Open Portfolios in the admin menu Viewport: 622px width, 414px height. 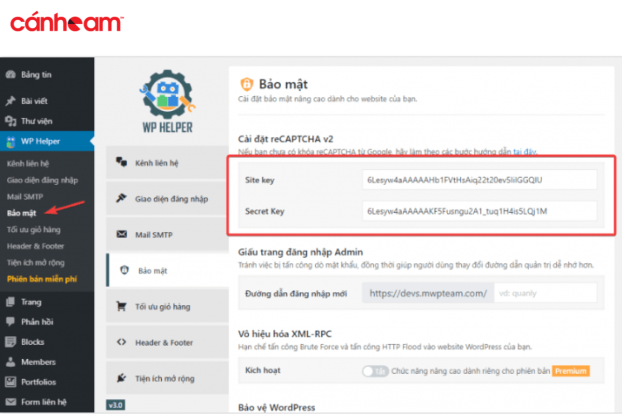(x=47, y=382)
